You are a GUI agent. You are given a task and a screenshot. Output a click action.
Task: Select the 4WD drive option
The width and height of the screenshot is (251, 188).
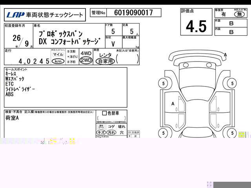(85, 53)
